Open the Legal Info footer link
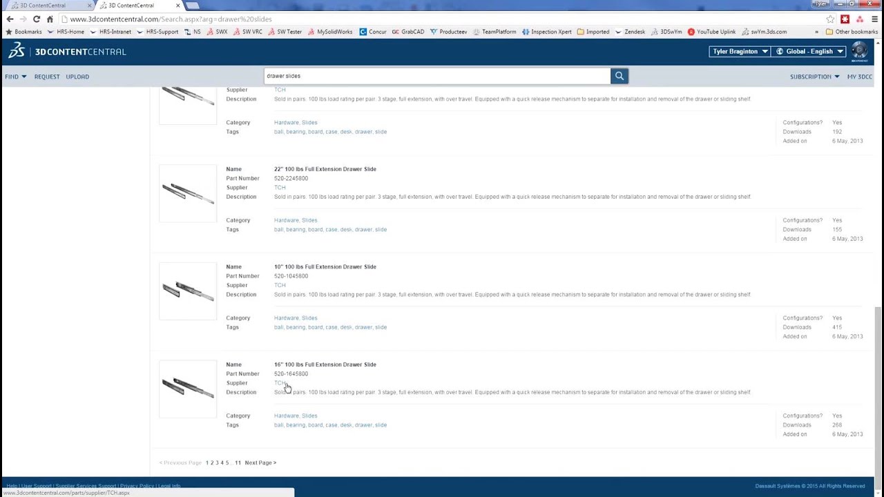This screenshot has height=497, width=884. point(169,486)
